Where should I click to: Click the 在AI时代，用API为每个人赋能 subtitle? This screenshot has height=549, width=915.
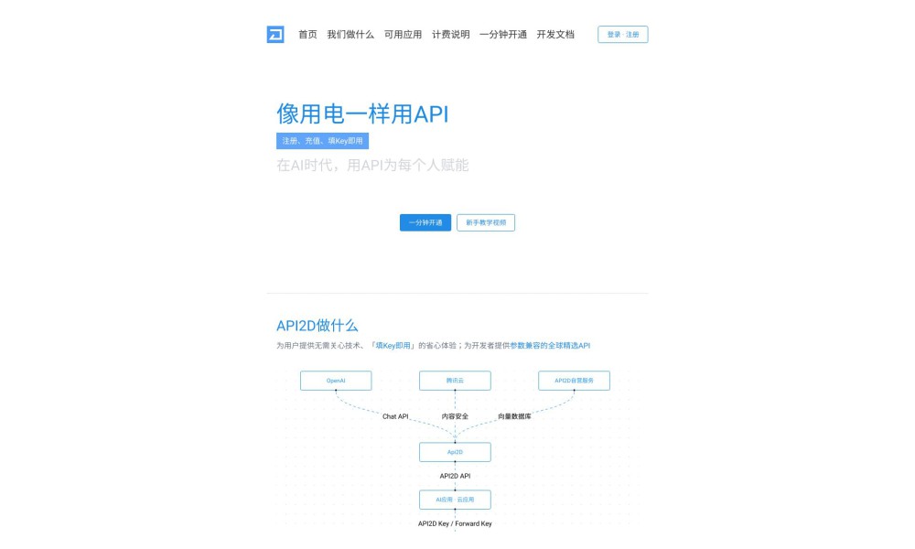tap(372, 165)
